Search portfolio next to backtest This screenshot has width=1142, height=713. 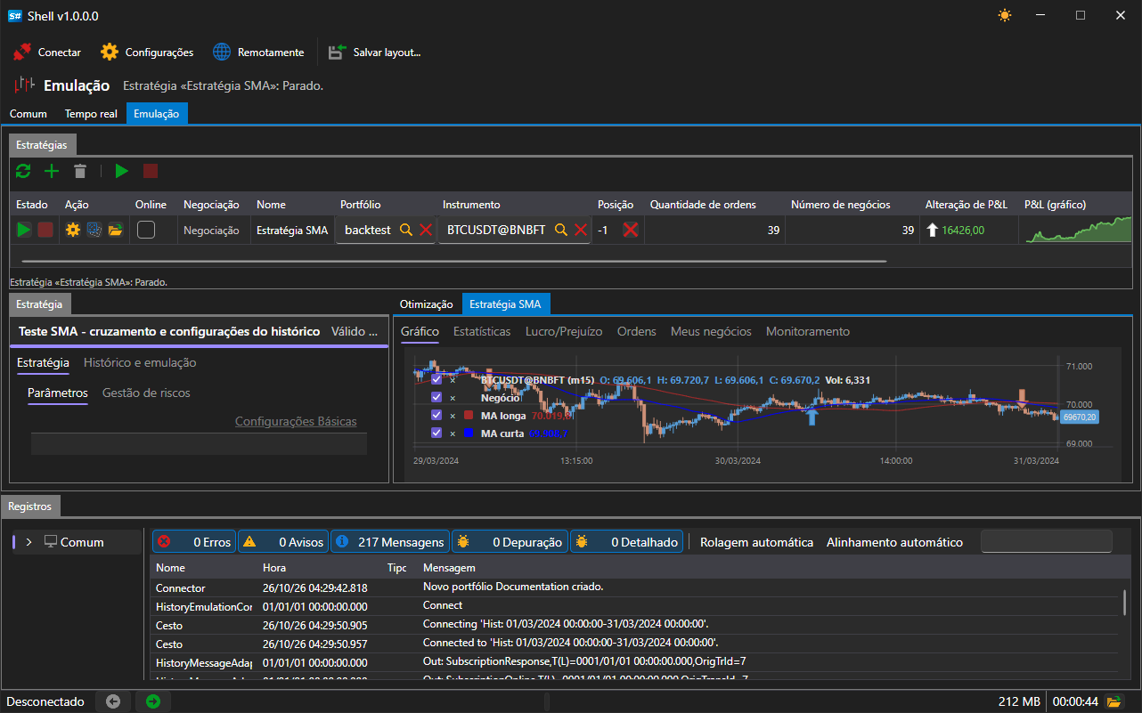[406, 230]
